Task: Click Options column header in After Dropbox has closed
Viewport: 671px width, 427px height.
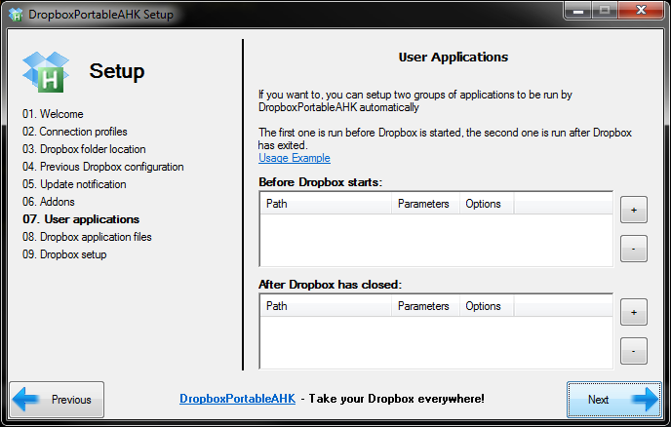Action: [487, 306]
